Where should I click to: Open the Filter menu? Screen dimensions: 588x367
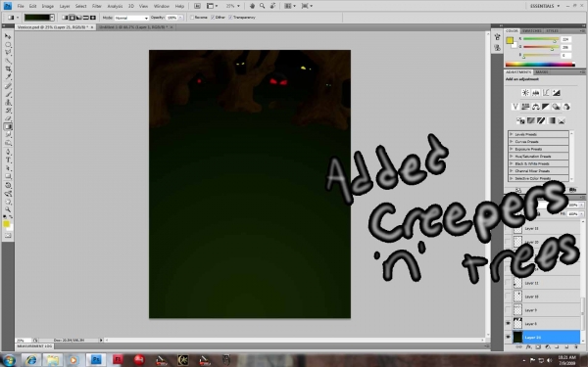(97, 6)
